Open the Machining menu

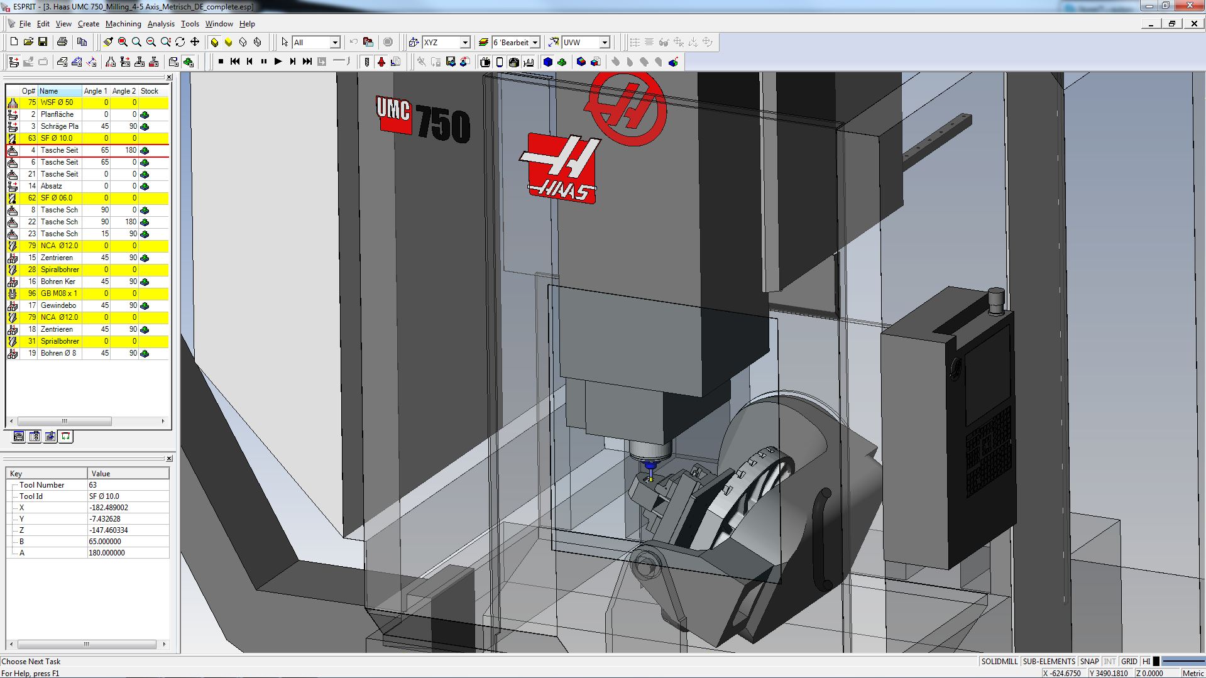[x=123, y=24]
